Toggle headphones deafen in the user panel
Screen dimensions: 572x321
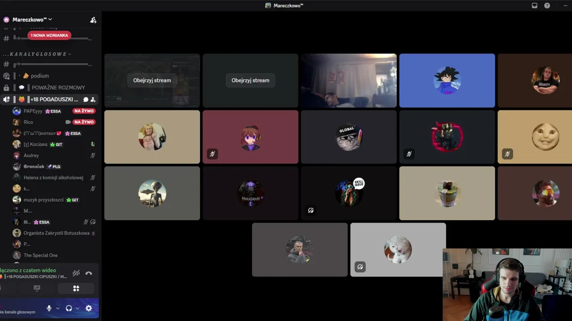pos(69,308)
